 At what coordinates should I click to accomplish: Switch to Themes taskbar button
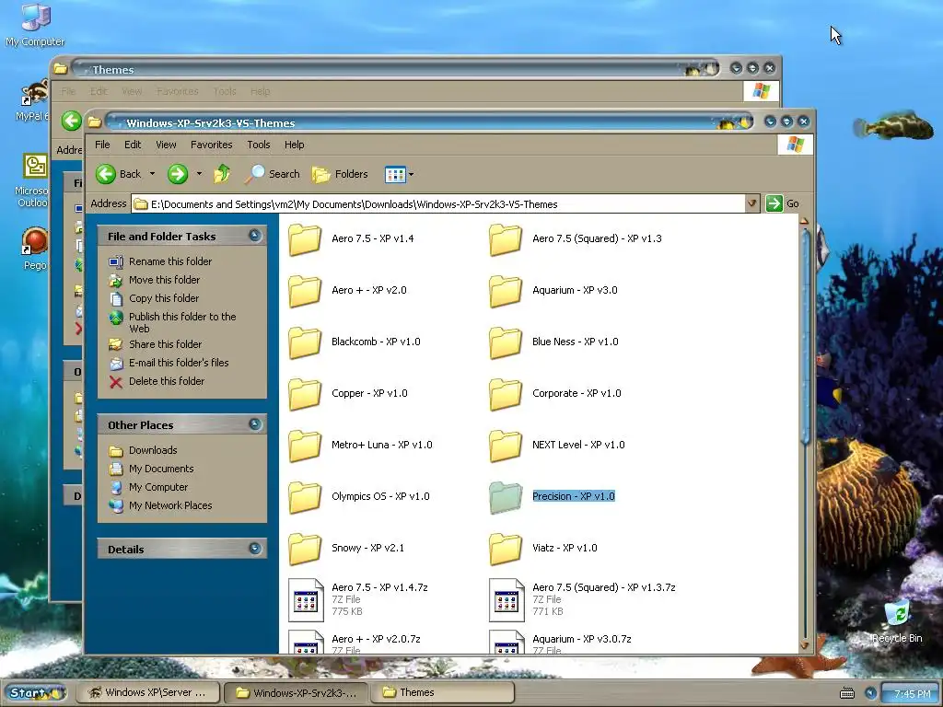coord(444,692)
